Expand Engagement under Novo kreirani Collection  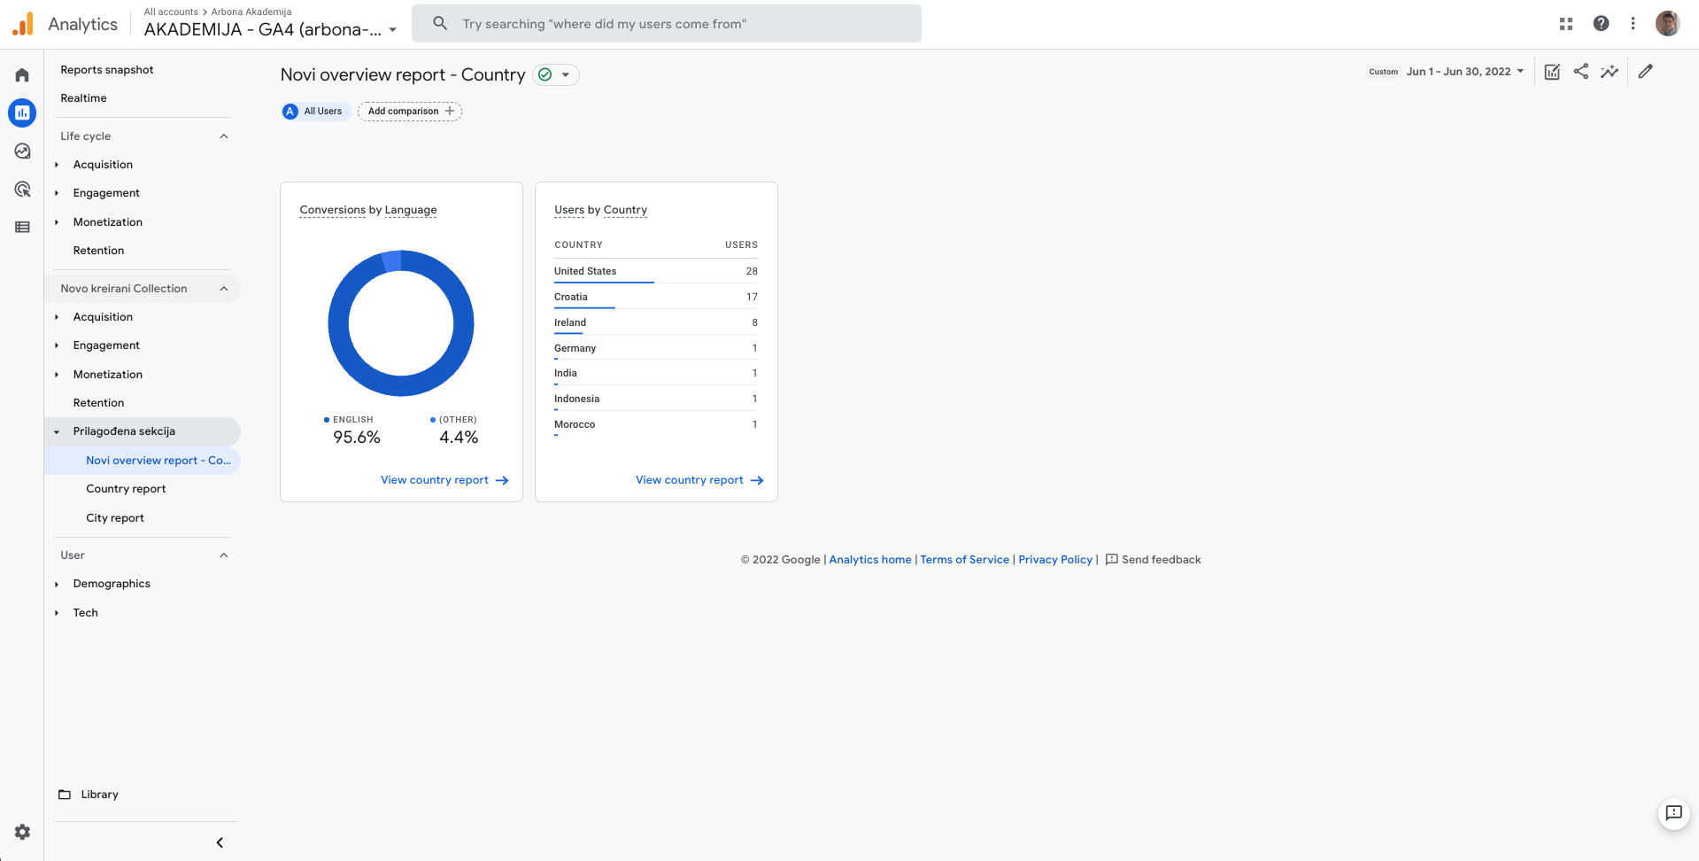57,345
